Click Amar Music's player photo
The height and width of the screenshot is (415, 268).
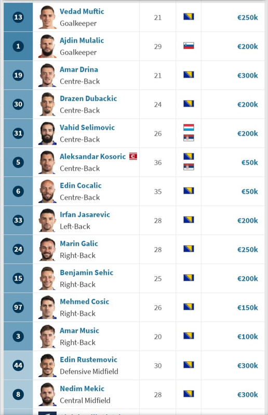[x=47, y=336]
